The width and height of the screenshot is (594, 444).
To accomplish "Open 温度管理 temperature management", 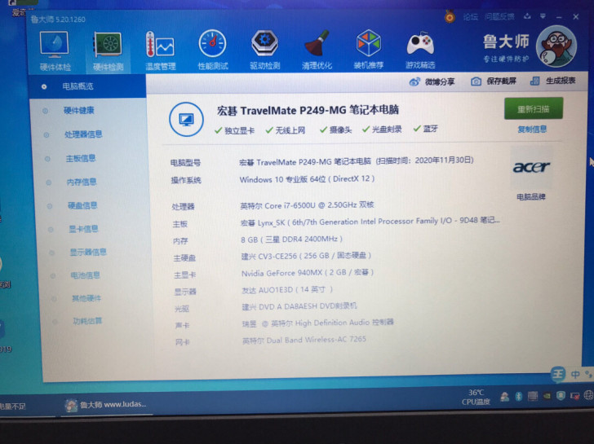I will click(160, 51).
